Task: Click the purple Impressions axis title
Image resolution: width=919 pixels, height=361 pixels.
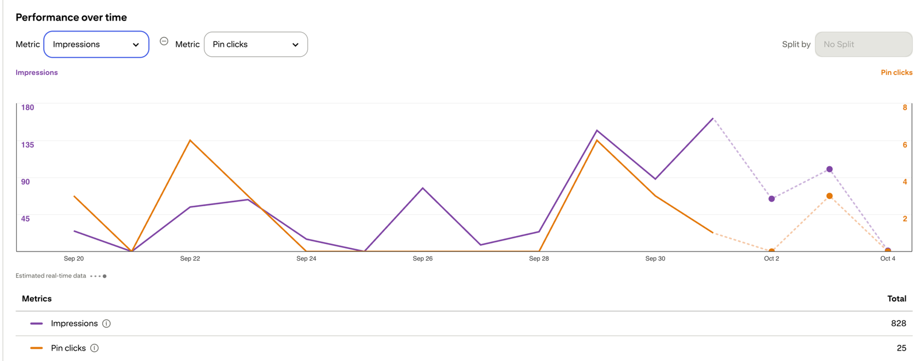Action: pyautogui.click(x=37, y=73)
